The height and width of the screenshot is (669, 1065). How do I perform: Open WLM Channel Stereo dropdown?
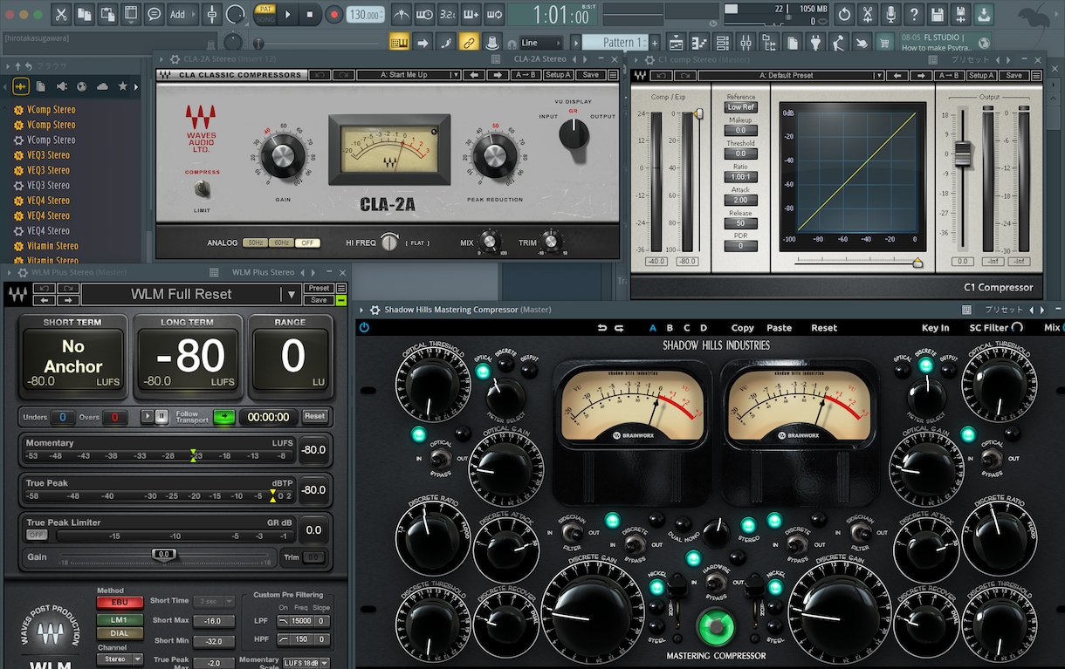click(120, 659)
